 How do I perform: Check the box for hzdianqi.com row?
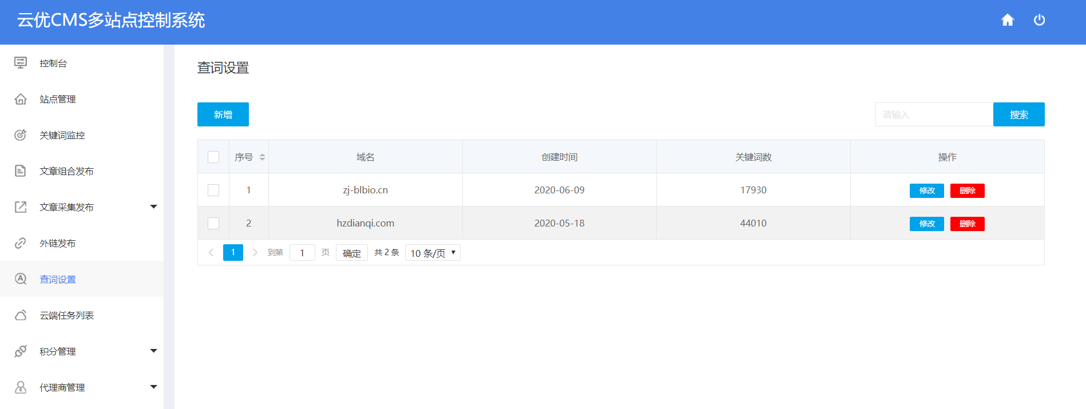tap(213, 223)
